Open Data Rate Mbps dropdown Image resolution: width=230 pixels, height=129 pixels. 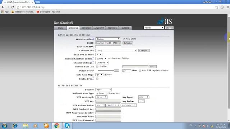click(x=99, y=75)
